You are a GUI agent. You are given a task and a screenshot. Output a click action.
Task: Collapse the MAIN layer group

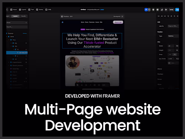pyautogui.click(x=7, y=37)
